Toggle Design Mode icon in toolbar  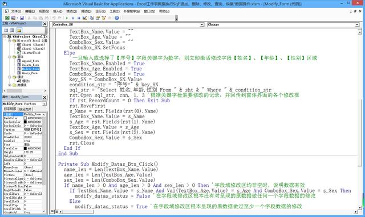tap(85, 18)
